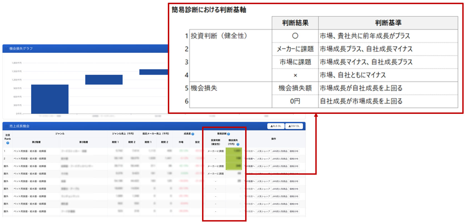The image size is (465, 223).
Task: Click the 市場 growth column header
Action: [x=181, y=142]
